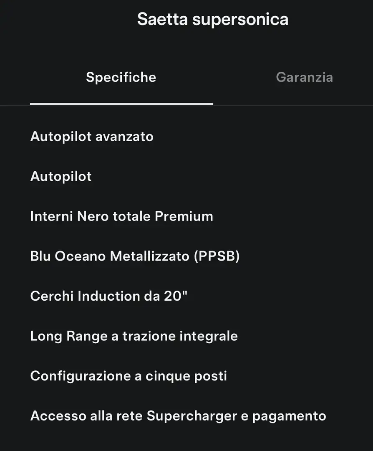Open Long Range a trazione integrale
The image size is (373, 451).
pos(134,336)
